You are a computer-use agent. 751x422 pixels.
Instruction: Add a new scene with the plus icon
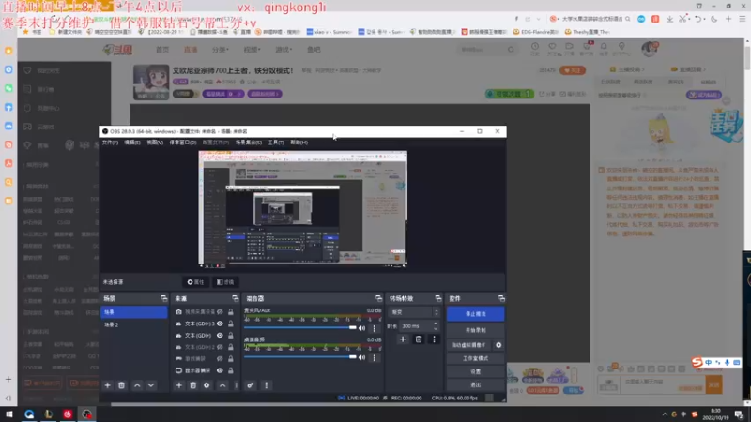(107, 385)
